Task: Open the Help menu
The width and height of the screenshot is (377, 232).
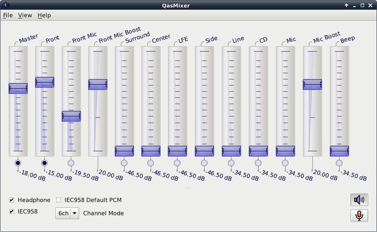Action: tap(44, 16)
